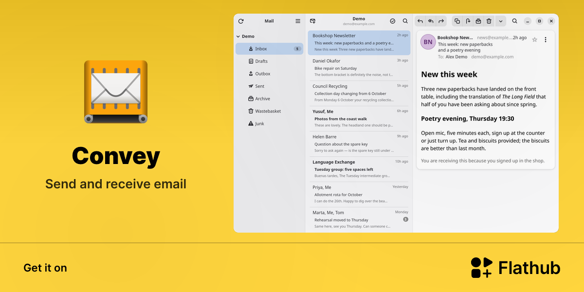Go to the Outbox folder

(269, 74)
